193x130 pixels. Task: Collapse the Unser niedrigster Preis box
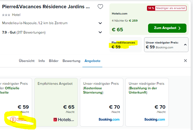(x=185, y=45)
